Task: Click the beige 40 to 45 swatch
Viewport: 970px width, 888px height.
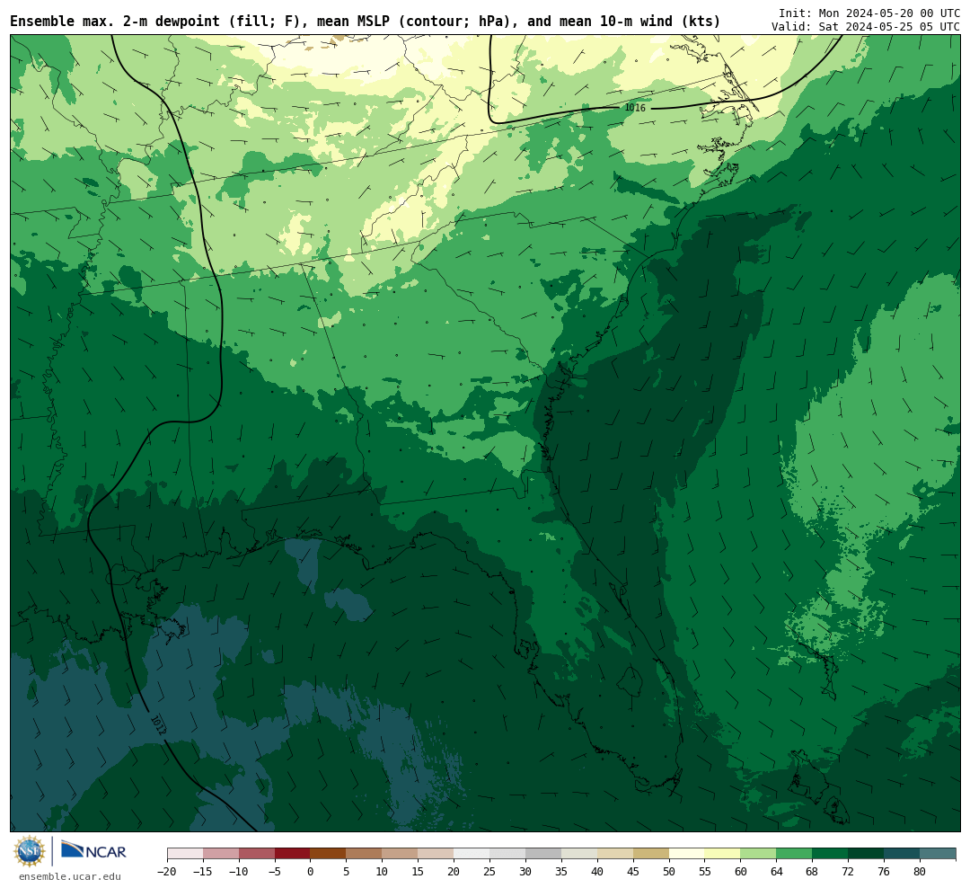Action: pos(615,854)
